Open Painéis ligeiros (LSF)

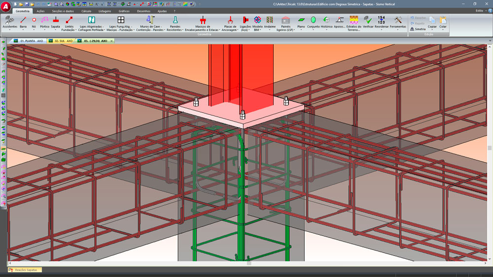[285, 24]
